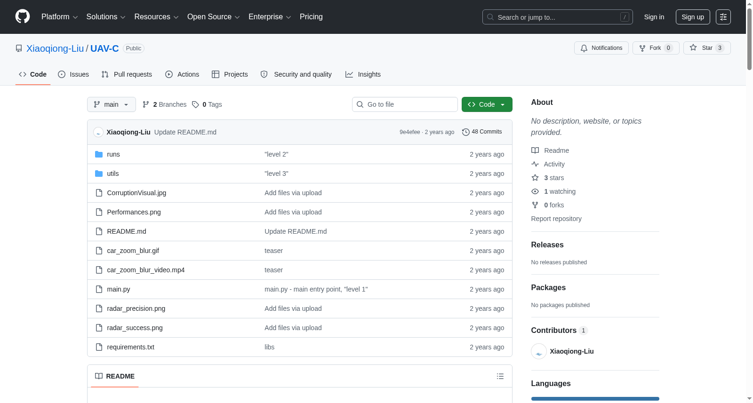Image resolution: width=753 pixels, height=403 pixels.
Task: Open the README outline list icon
Action: tap(500, 376)
